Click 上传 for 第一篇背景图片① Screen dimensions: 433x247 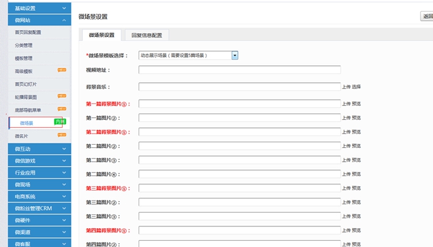coord(346,104)
